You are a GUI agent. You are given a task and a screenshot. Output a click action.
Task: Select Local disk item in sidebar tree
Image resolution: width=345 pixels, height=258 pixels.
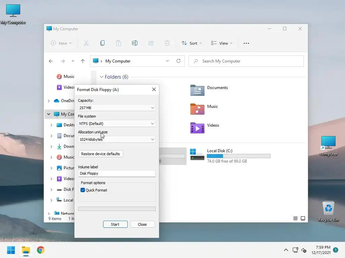[65, 200]
